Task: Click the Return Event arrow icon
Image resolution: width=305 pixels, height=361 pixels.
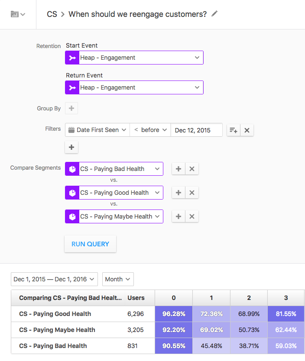Action: click(x=72, y=87)
